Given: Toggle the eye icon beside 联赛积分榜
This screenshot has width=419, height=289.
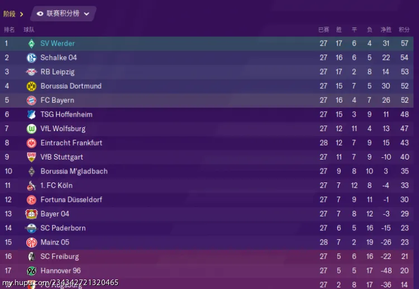Looking at the screenshot, I should [40, 13].
